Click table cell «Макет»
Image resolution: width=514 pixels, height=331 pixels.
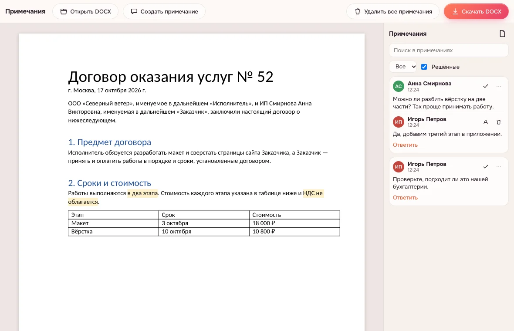[x=113, y=223]
